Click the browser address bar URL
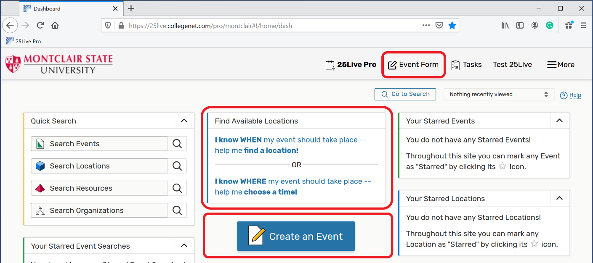Image resolution: width=593 pixels, height=263 pixels. click(253, 26)
